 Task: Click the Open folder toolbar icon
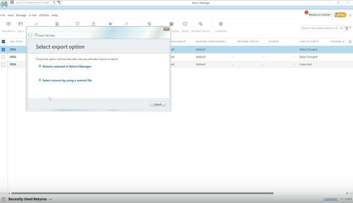tap(21, 24)
